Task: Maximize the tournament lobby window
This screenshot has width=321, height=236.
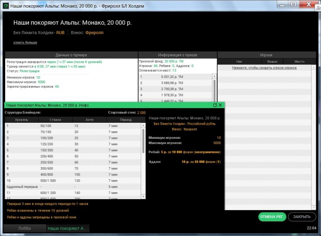Action: tap(293, 4)
